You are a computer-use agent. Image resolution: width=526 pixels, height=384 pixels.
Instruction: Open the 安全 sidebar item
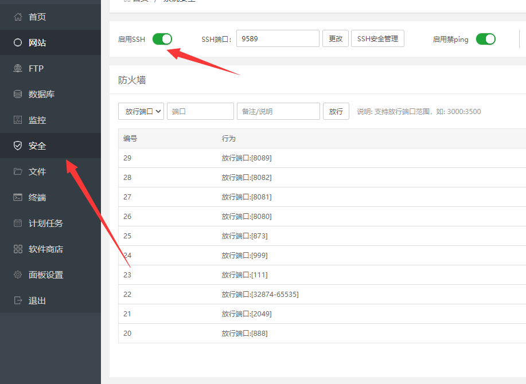[50, 146]
